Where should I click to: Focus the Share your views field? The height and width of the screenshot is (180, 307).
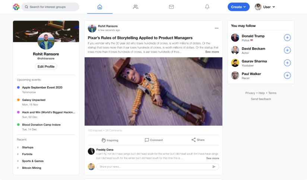pyautogui.click(x=158, y=167)
